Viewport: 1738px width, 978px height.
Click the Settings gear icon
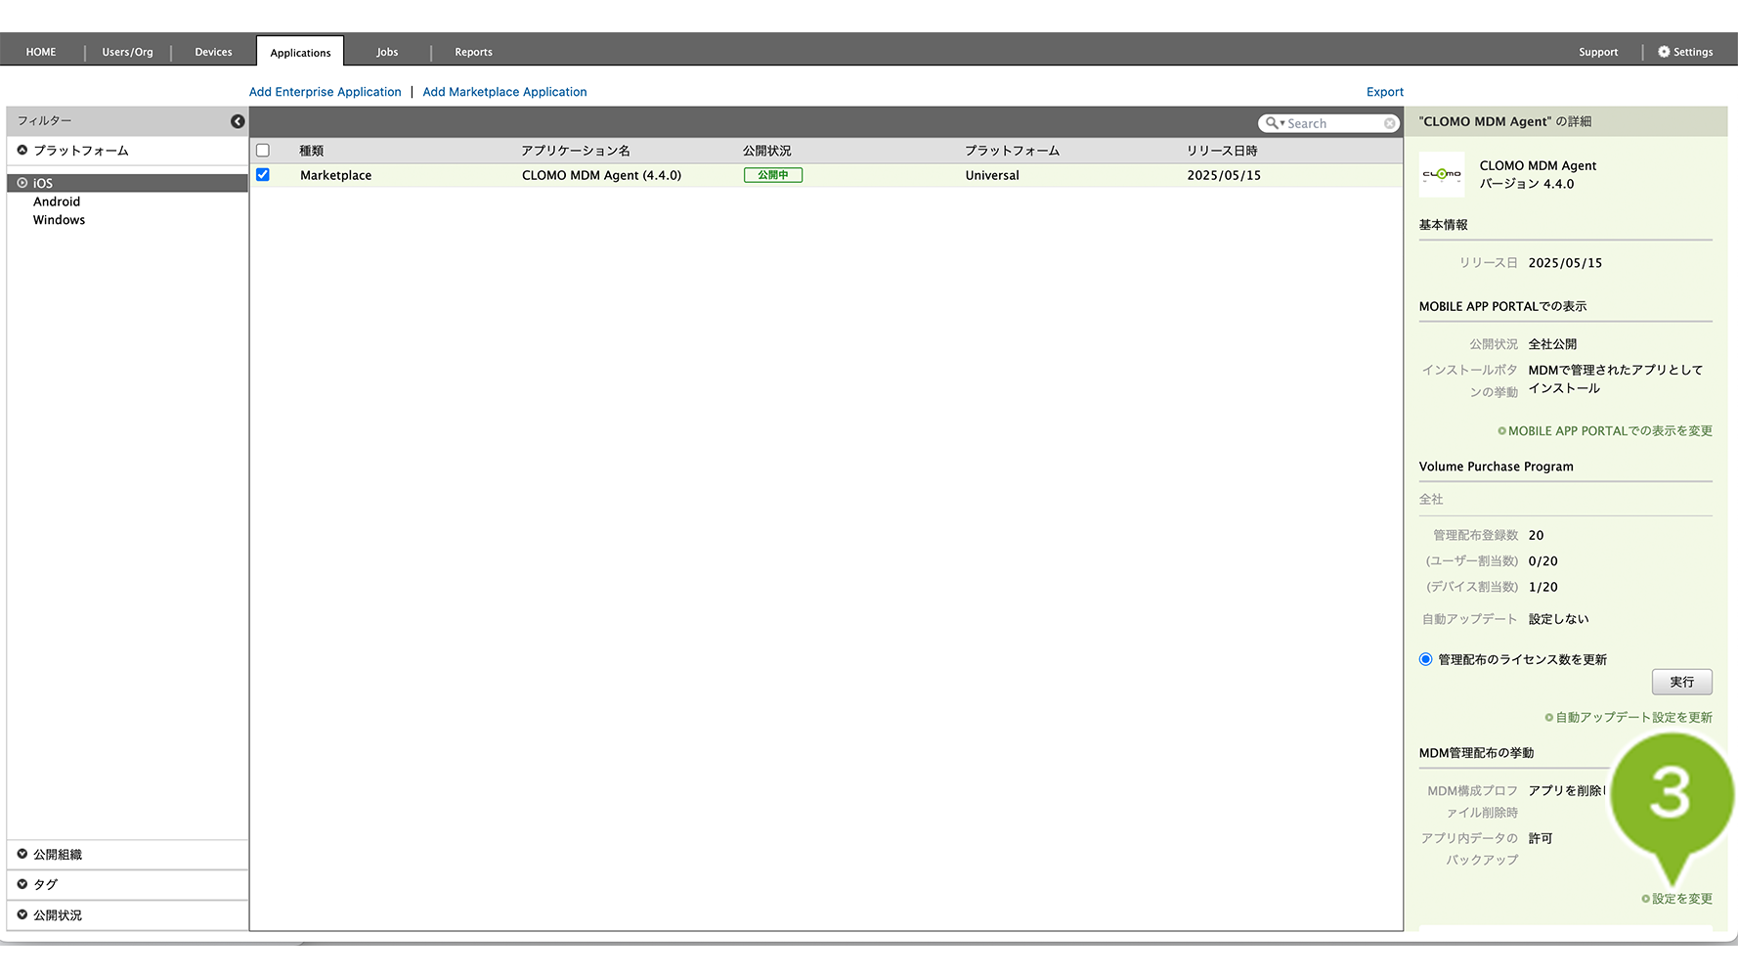tap(1664, 52)
